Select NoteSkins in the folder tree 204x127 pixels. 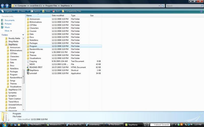(x=14, y=69)
